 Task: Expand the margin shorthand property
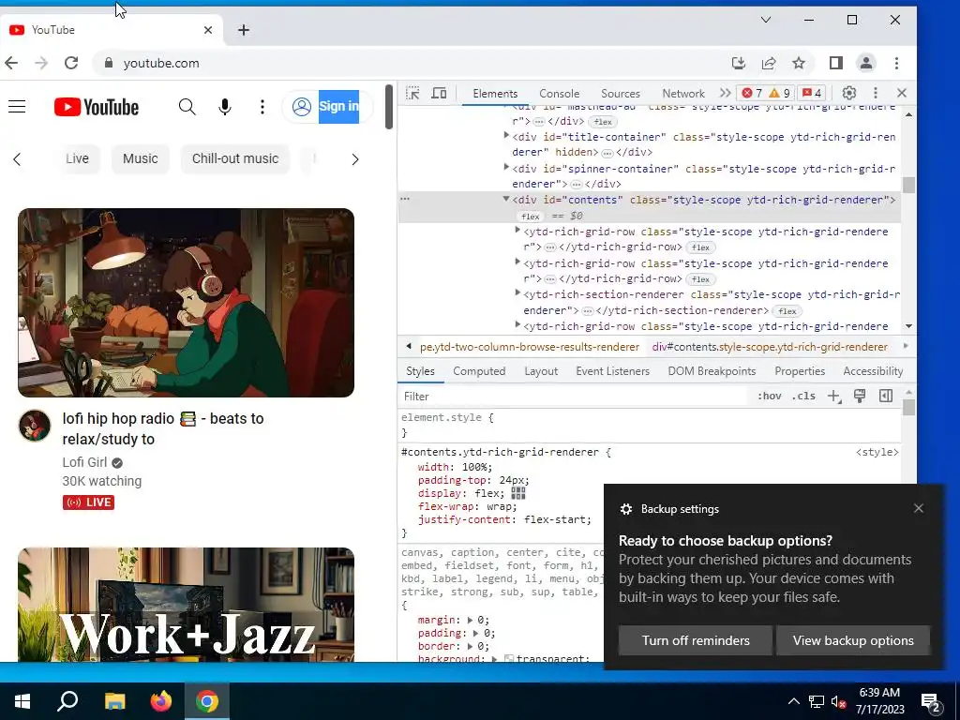(x=471, y=620)
